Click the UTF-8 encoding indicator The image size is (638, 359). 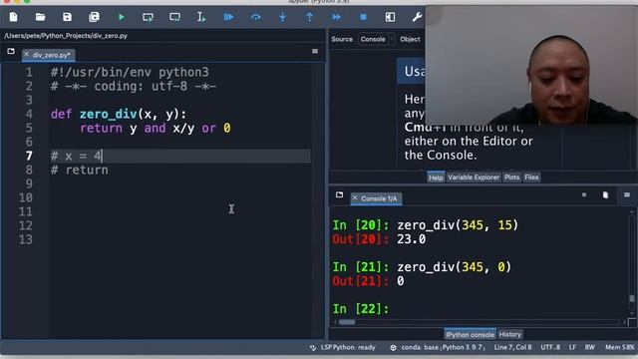(x=550, y=348)
